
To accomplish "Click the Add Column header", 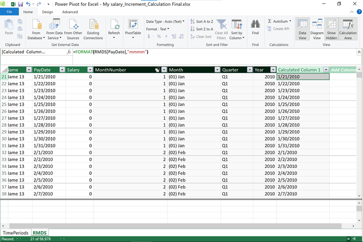I will 343,70.
